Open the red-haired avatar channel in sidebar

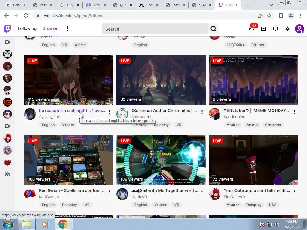point(7,138)
